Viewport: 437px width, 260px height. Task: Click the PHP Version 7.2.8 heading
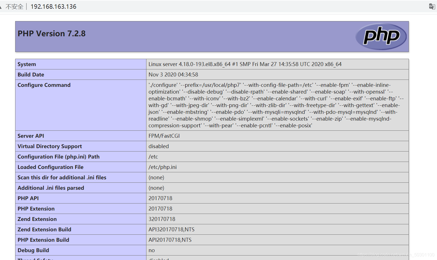click(51, 33)
